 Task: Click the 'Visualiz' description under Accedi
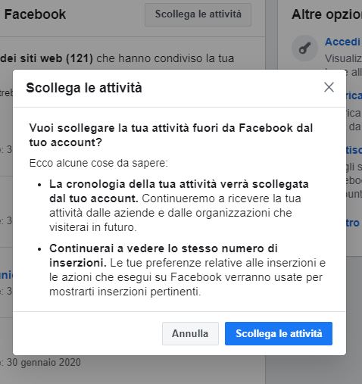tap(343, 58)
